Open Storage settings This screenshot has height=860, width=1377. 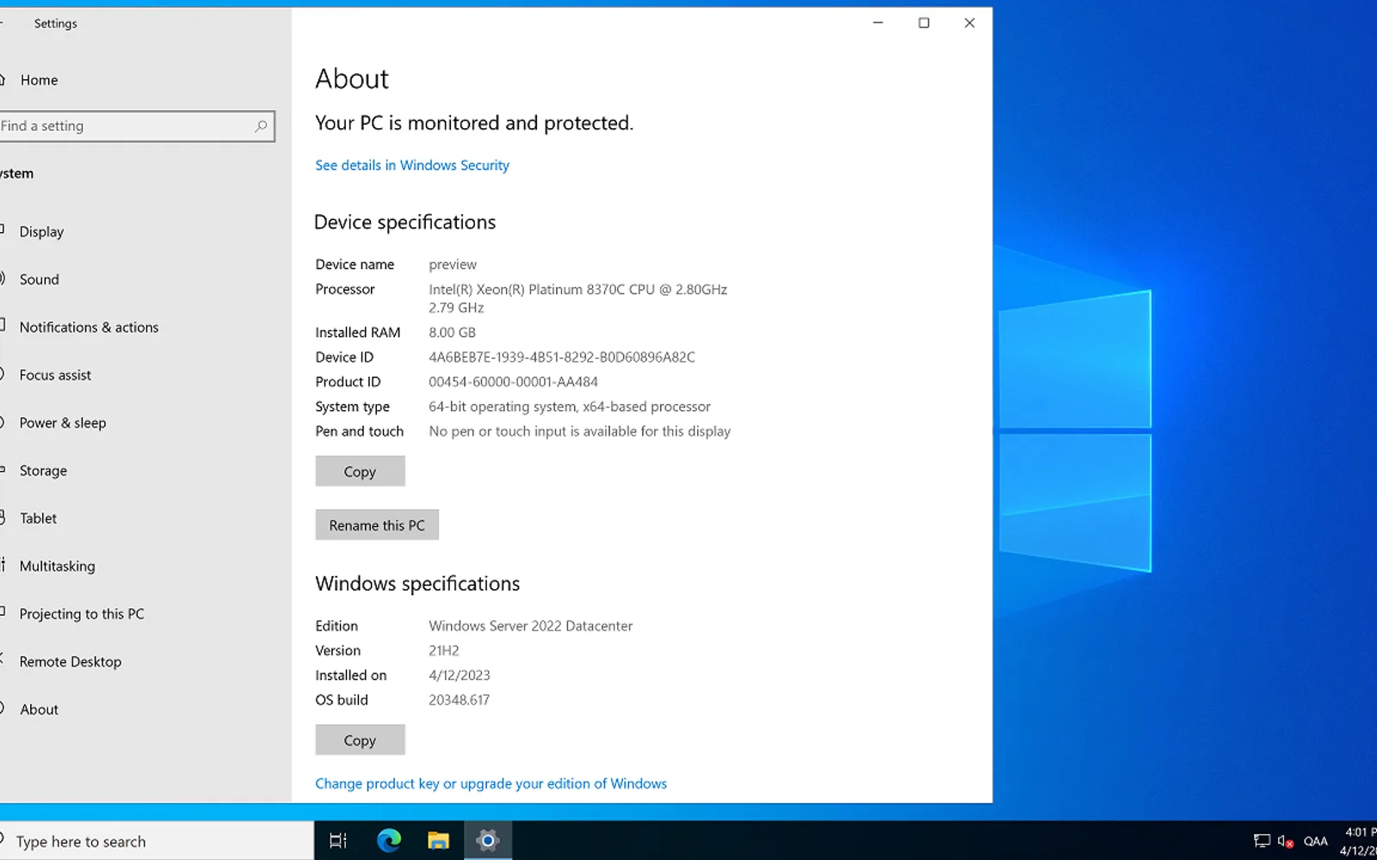(x=43, y=470)
